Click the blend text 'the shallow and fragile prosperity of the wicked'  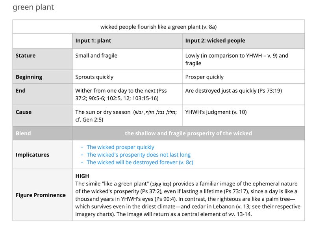tap(189, 133)
